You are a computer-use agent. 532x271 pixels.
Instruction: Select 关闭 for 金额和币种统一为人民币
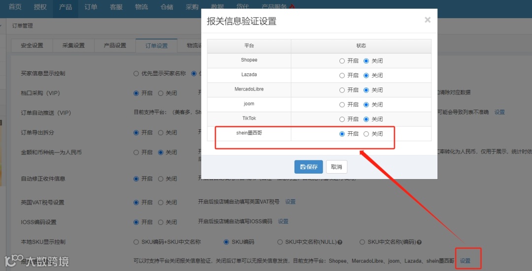pyautogui.click(x=161, y=152)
